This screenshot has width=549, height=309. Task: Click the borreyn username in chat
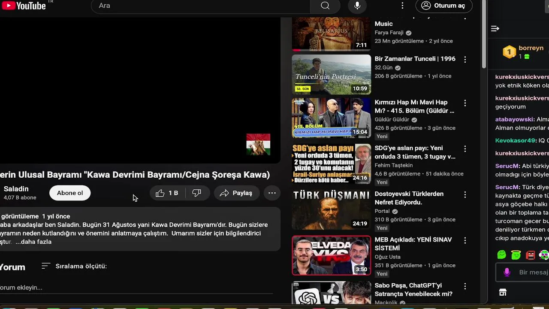point(531,48)
